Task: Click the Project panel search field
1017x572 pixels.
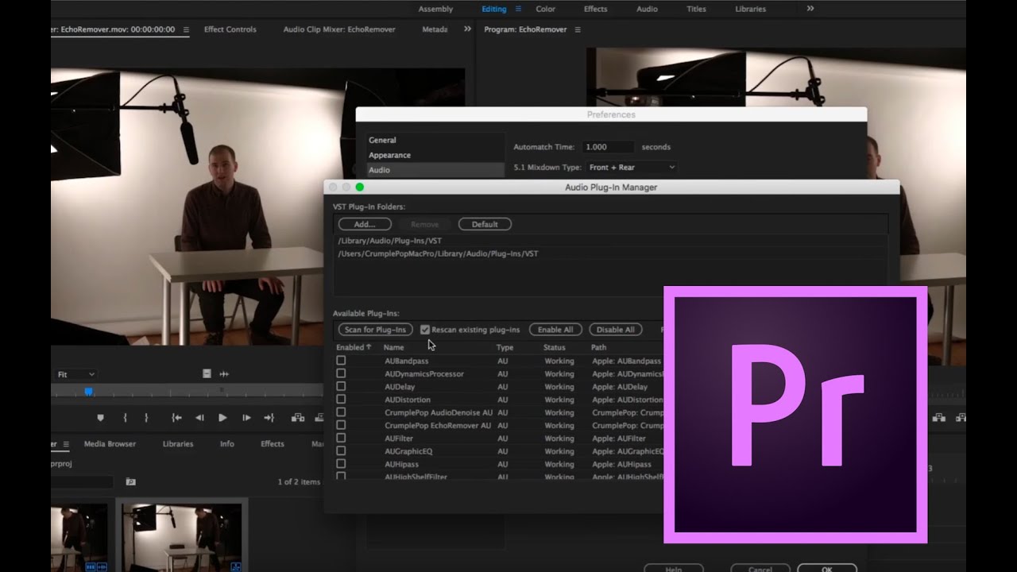Action: [83, 481]
